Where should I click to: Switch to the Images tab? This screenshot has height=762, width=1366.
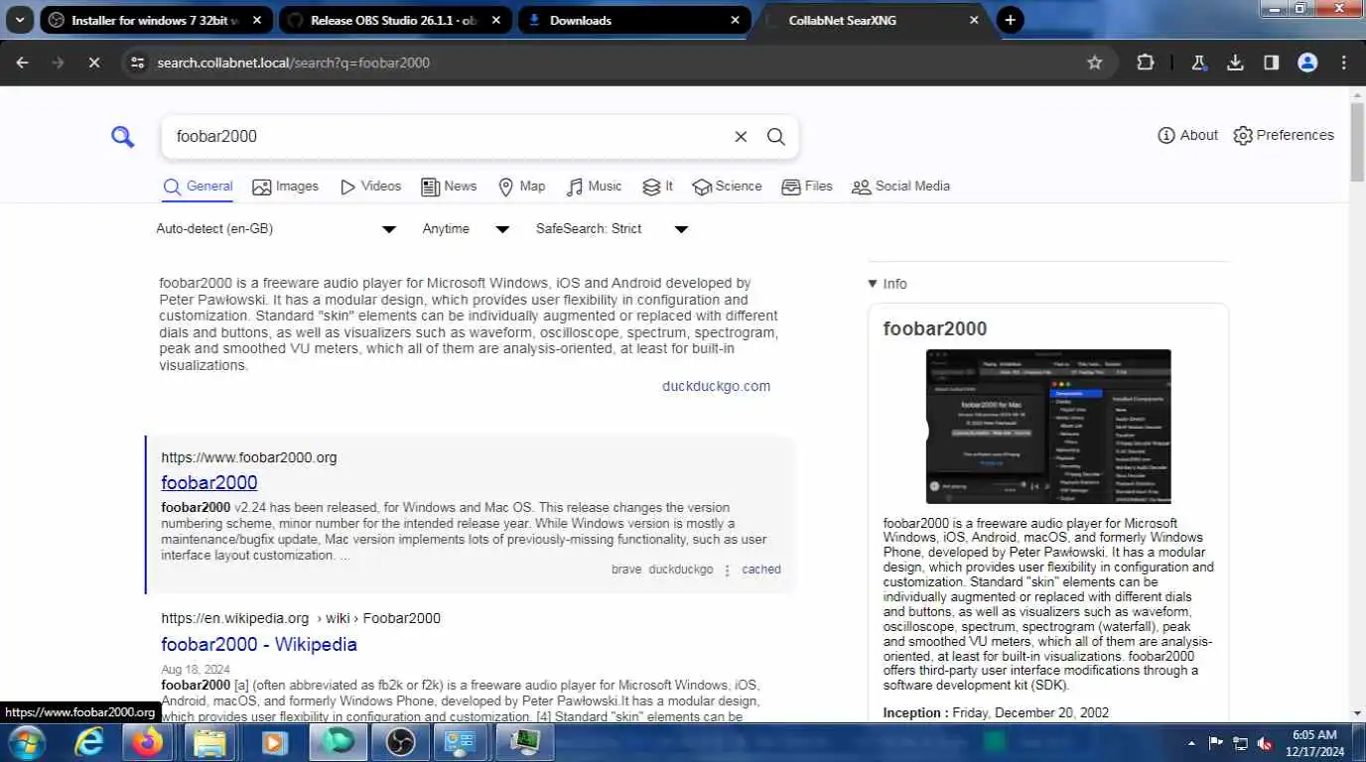(286, 187)
